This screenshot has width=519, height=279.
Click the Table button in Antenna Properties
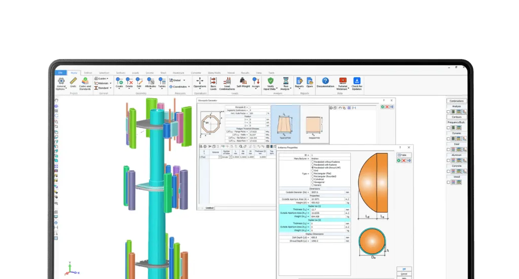coord(404,155)
